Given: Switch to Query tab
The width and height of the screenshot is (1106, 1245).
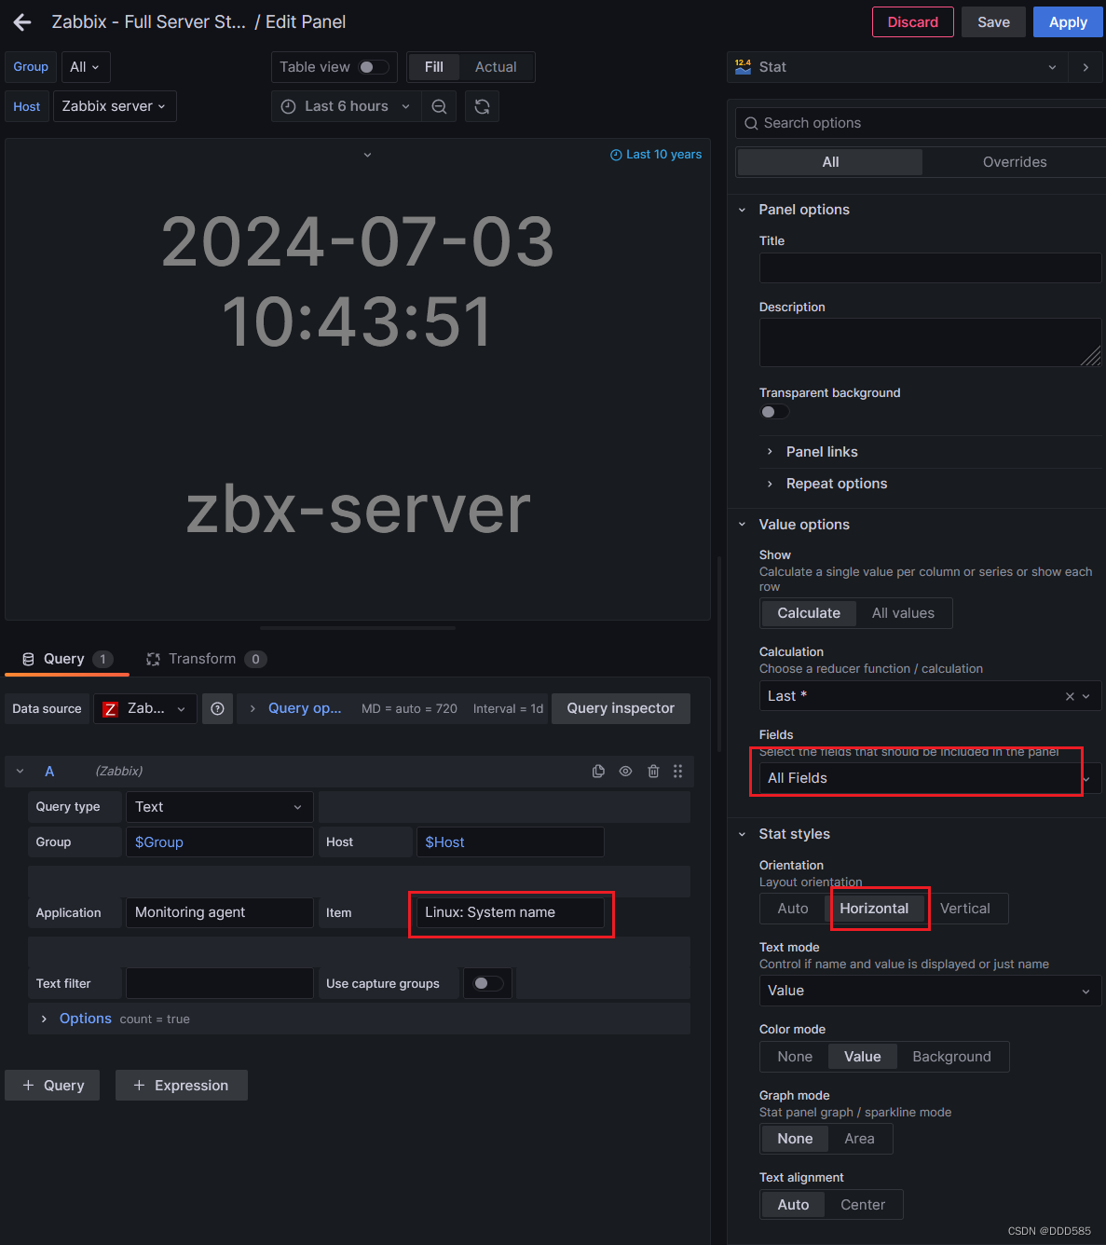Looking at the screenshot, I should coord(66,659).
